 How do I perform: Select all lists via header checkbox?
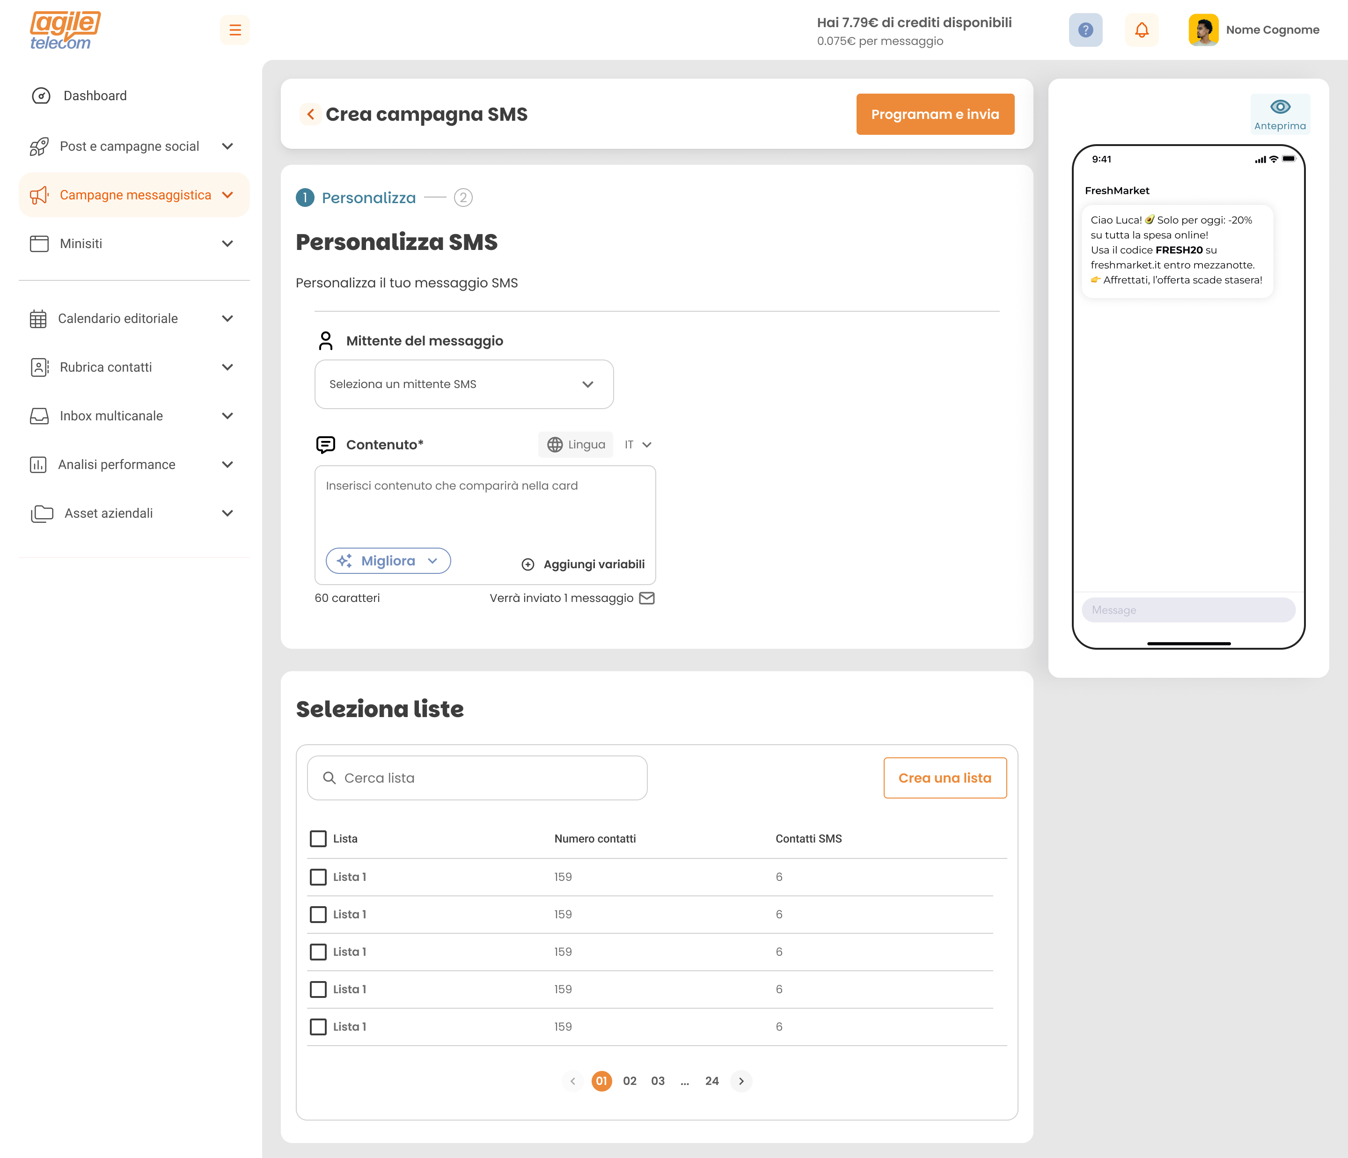[317, 839]
